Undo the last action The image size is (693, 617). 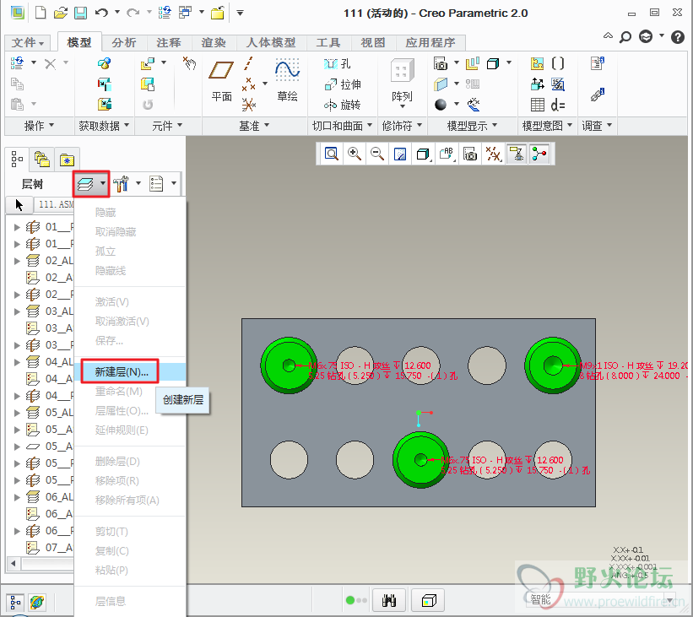coord(101,13)
